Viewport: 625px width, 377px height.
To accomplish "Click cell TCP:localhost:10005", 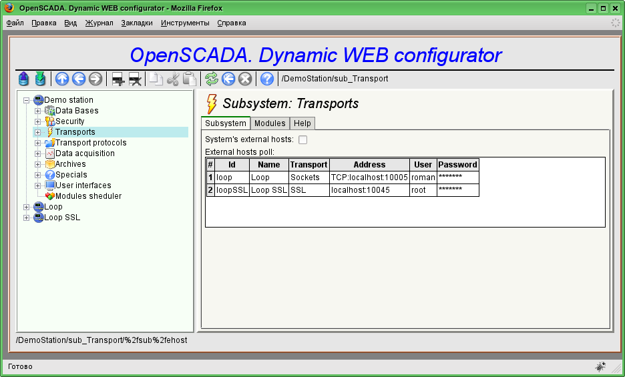I will (369, 177).
